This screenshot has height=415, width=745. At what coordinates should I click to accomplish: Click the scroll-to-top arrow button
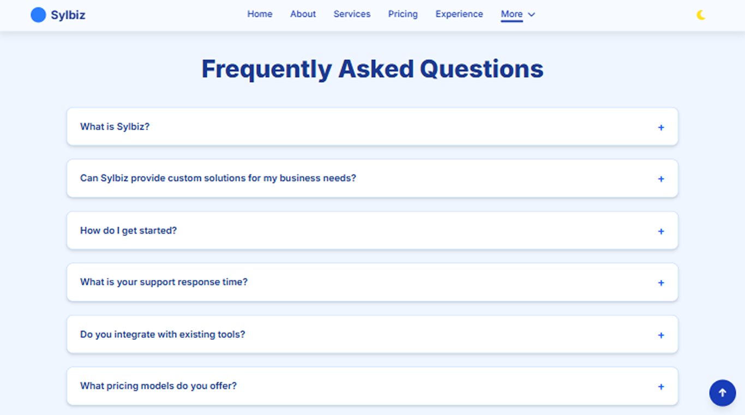722,393
